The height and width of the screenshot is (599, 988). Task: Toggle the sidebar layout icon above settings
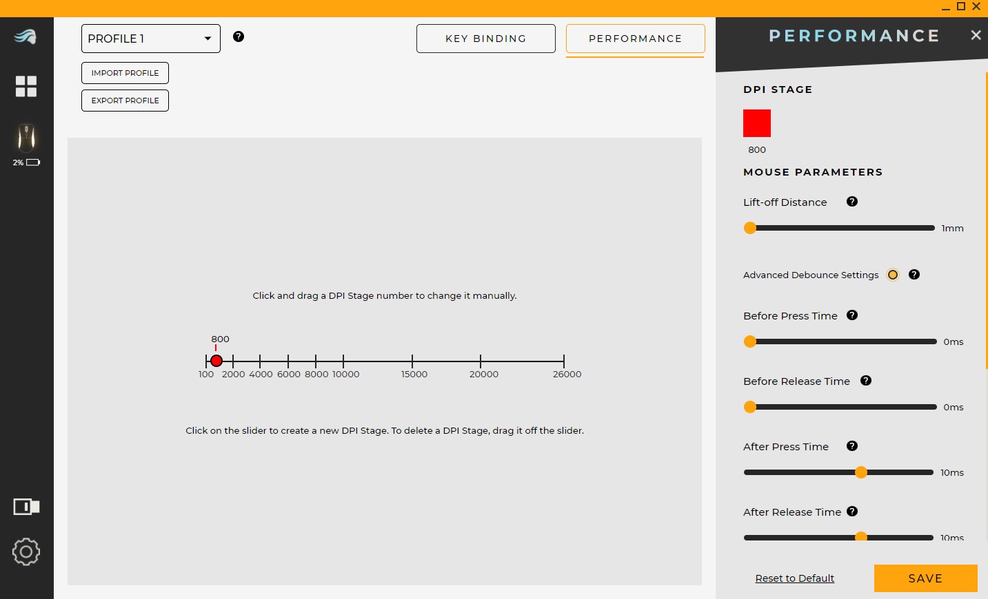tap(26, 507)
